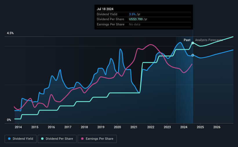Click the 4.5% y-axis label
This screenshot has height=147, width=238.
[x=10, y=33]
